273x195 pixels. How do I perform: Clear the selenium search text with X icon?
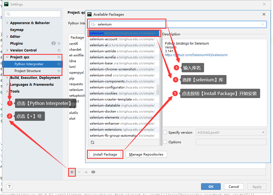point(263,24)
